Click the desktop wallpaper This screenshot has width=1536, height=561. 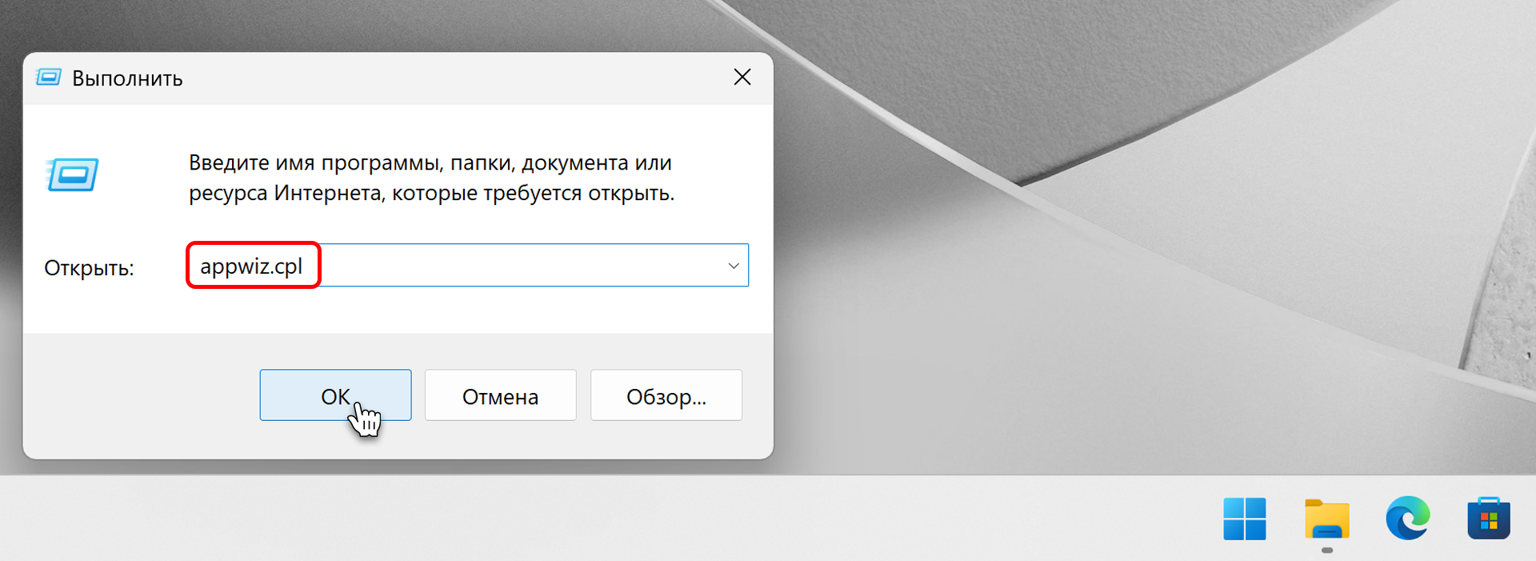[1120, 320]
